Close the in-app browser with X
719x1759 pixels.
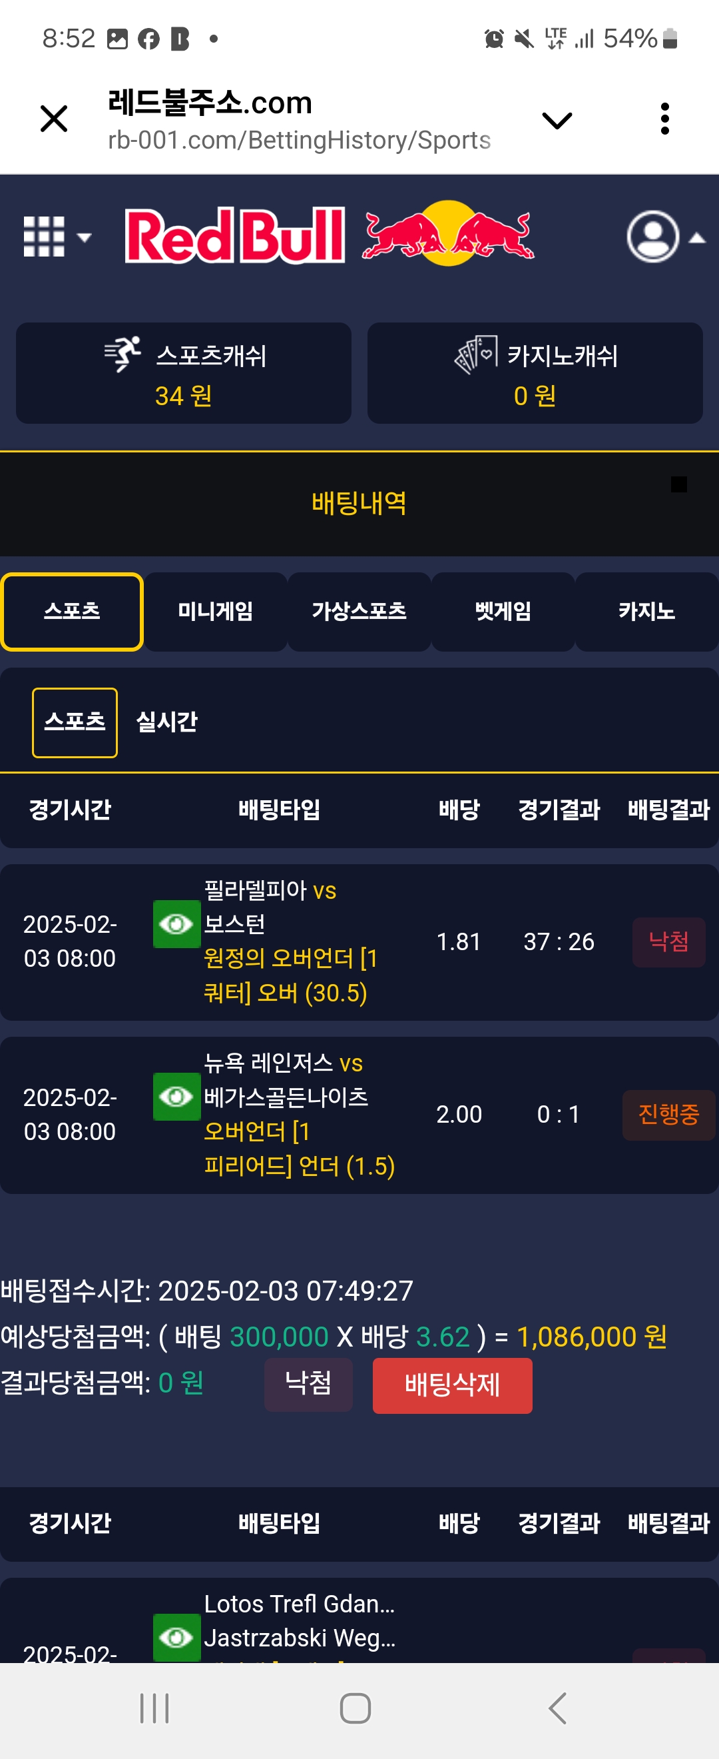point(54,119)
